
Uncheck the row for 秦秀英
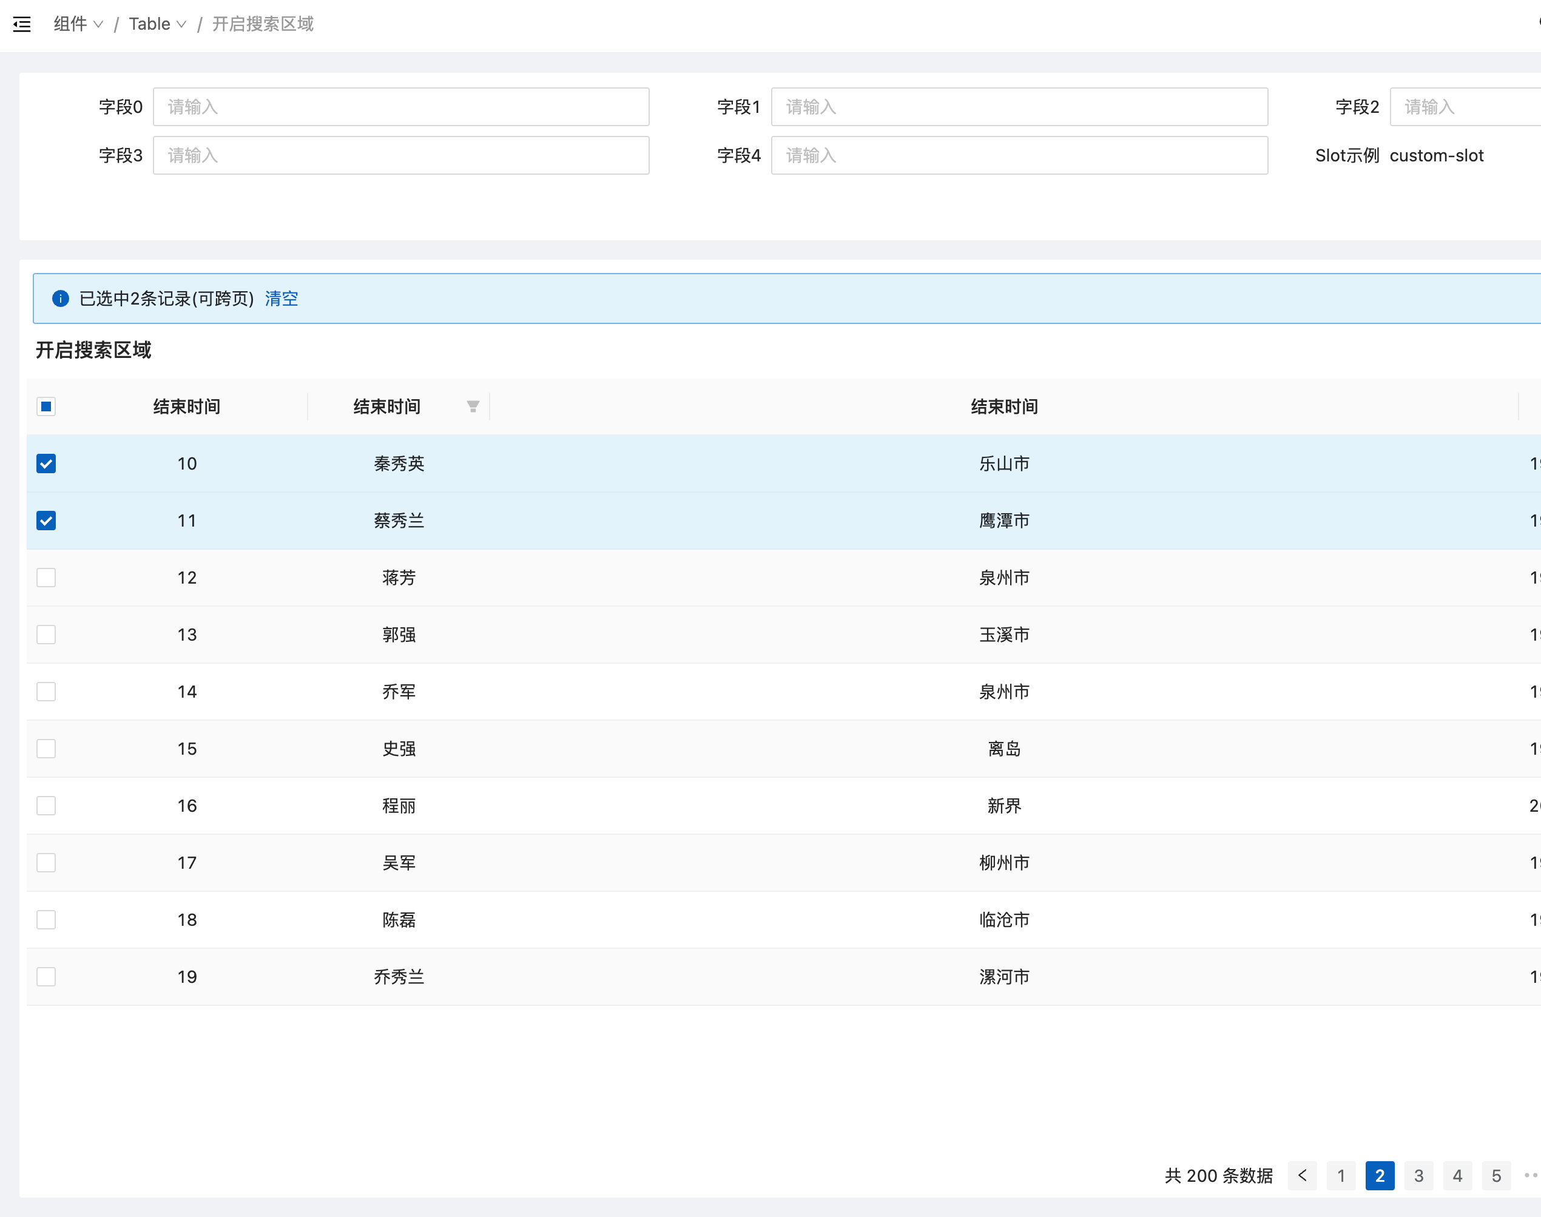(46, 463)
